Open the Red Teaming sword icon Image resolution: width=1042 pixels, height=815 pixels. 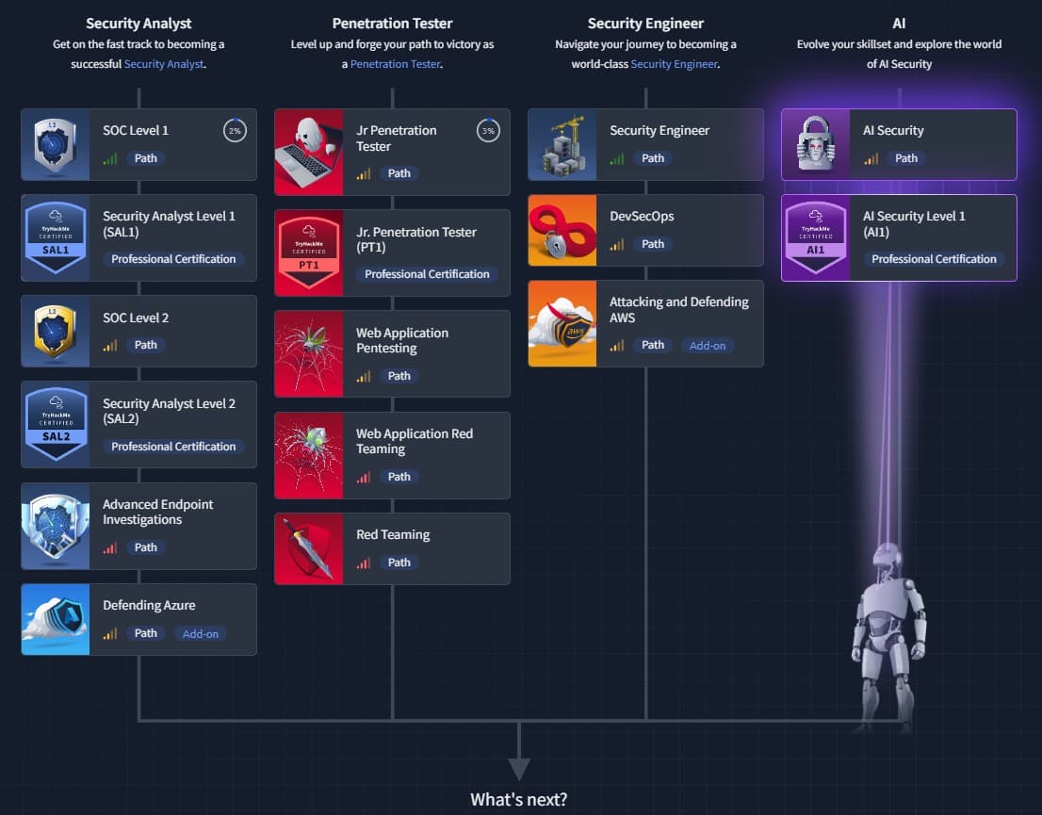tap(309, 549)
